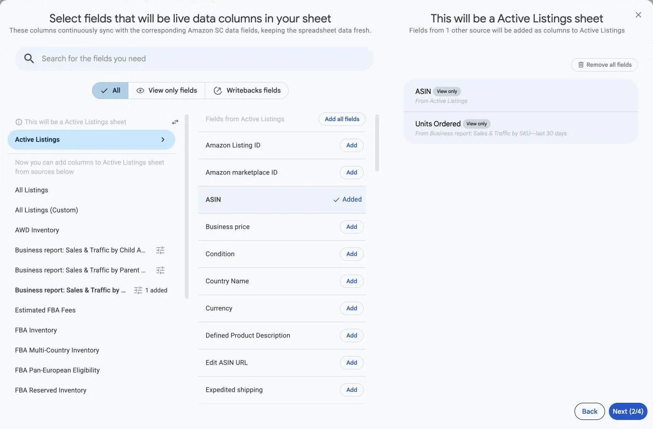Click the Next (2/4) button

click(x=628, y=411)
